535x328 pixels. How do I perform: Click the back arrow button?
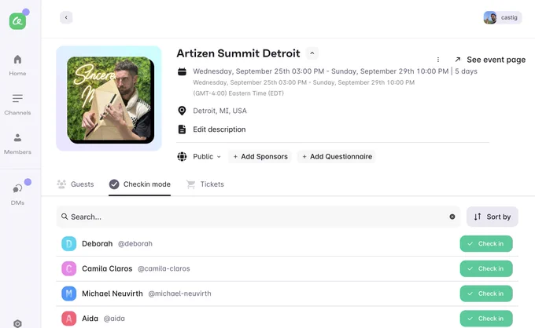(66, 17)
